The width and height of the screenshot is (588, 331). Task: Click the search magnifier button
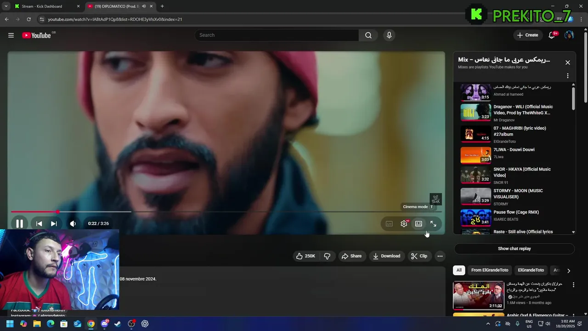(368, 35)
